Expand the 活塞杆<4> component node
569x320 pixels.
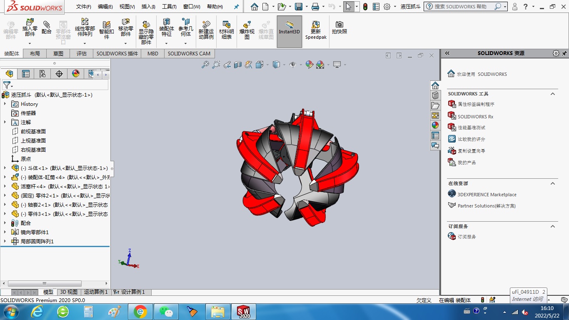click(x=5, y=186)
